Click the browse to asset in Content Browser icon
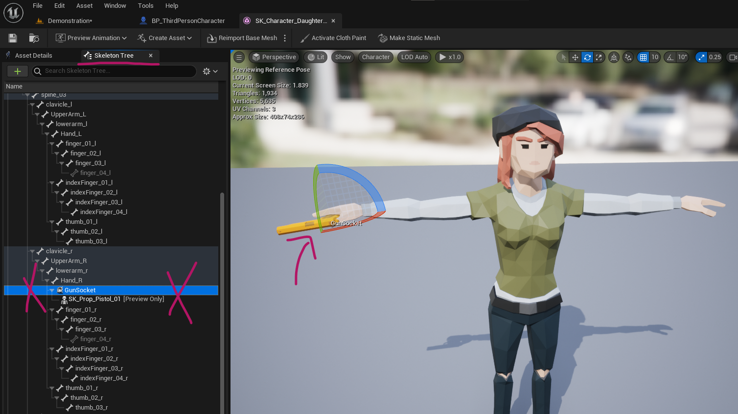 point(33,38)
